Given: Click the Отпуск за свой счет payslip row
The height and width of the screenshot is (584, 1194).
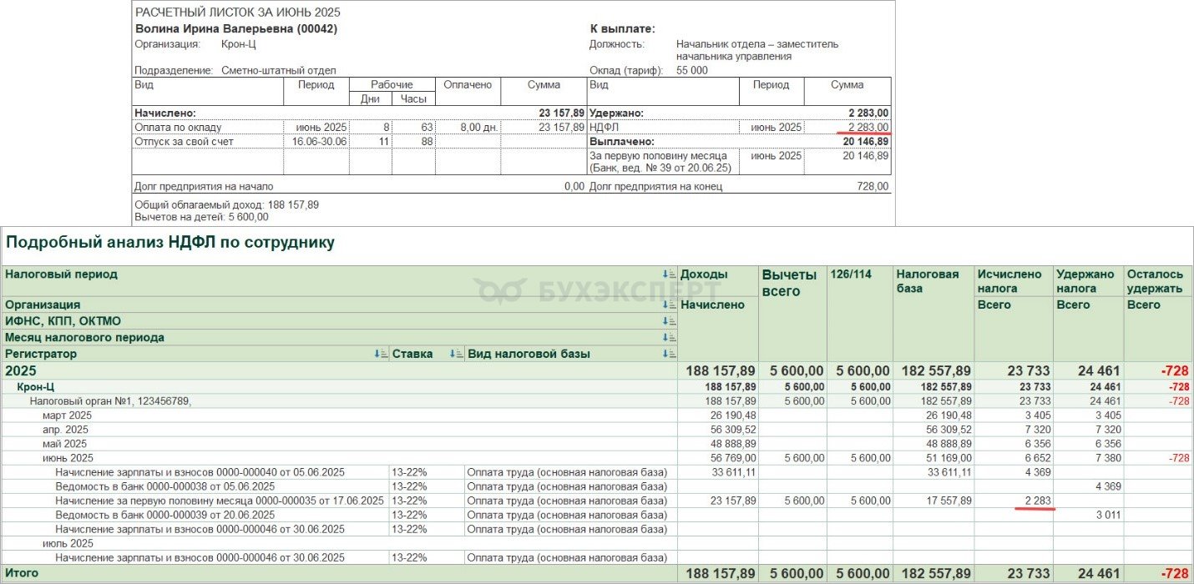Looking at the screenshot, I should pos(360,142).
